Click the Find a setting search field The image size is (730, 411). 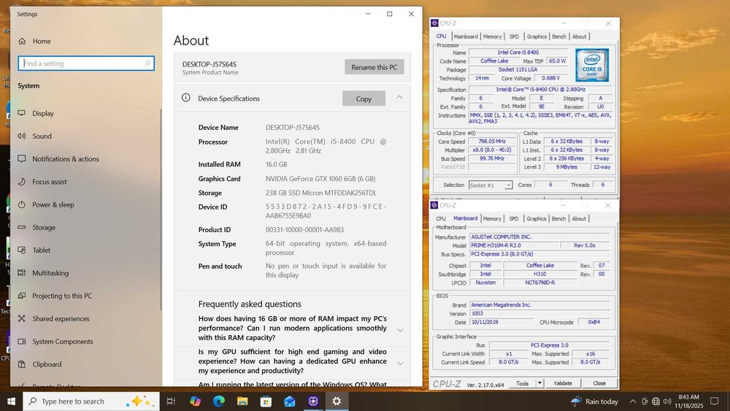(x=86, y=64)
